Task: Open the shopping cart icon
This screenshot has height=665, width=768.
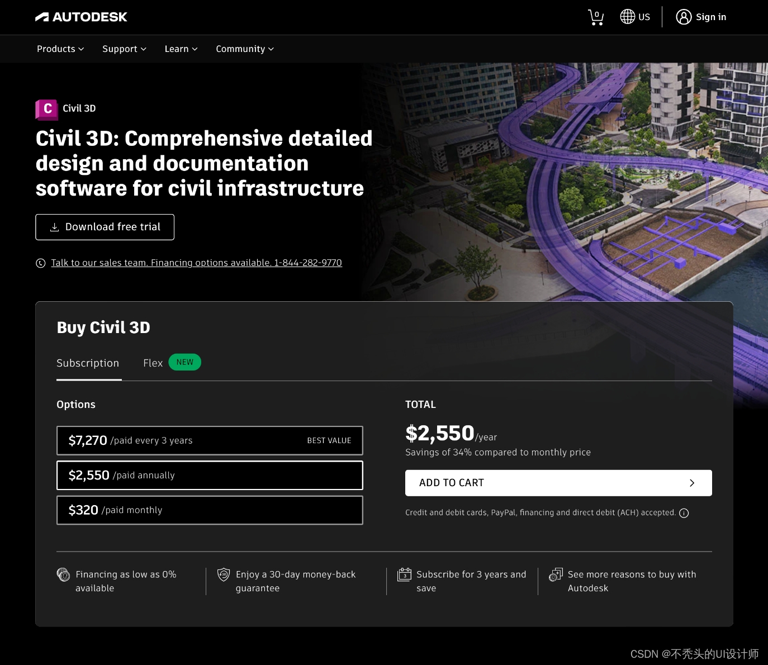Action: click(596, 17)
